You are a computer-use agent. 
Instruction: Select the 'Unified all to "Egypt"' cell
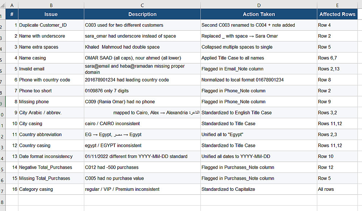(x=259, y=135)
